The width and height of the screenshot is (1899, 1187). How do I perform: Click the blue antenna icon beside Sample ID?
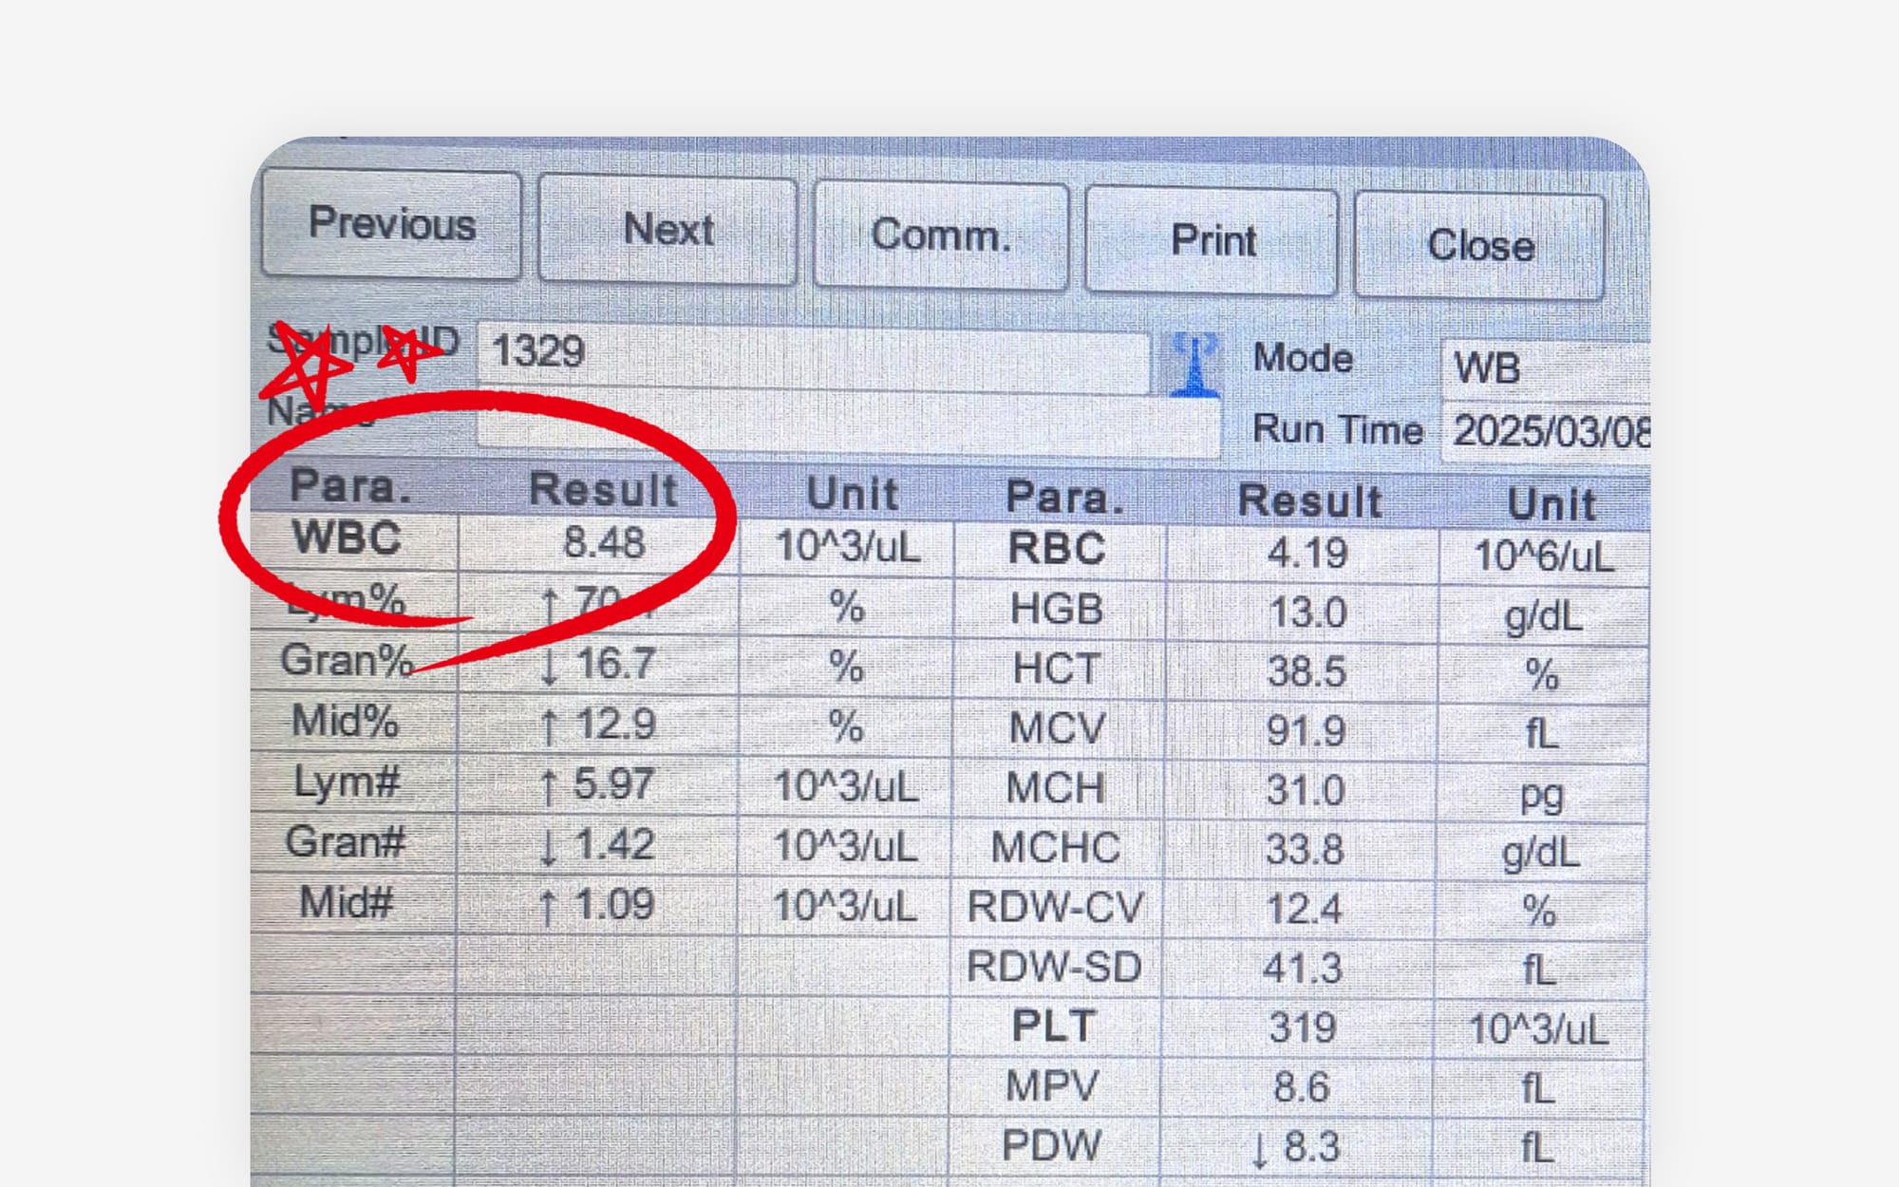(x=1194, y=365)
